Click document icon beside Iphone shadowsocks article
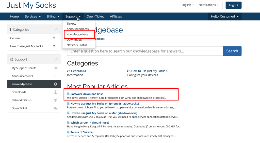 pyautogui.click(x=68, y=103)
